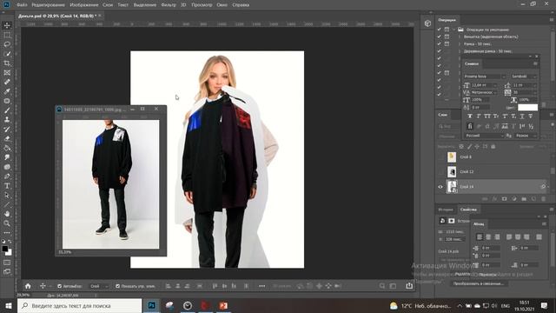Viewport: 556px width, 313px height.
Task: Open the 3D cube panel icon
Action: tap(427, 23)
